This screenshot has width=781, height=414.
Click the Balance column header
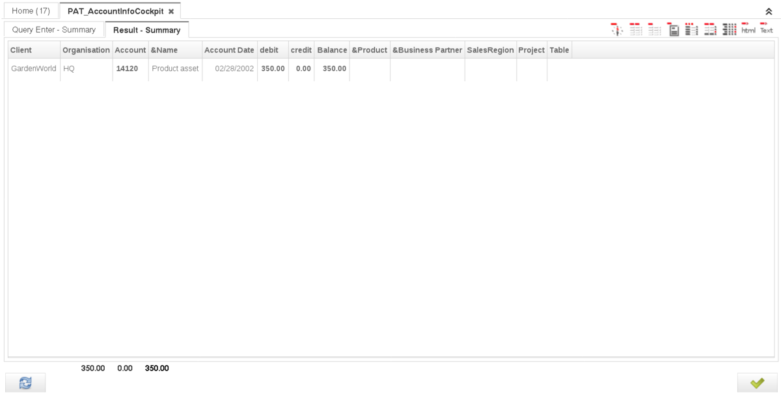pos(332,50)
